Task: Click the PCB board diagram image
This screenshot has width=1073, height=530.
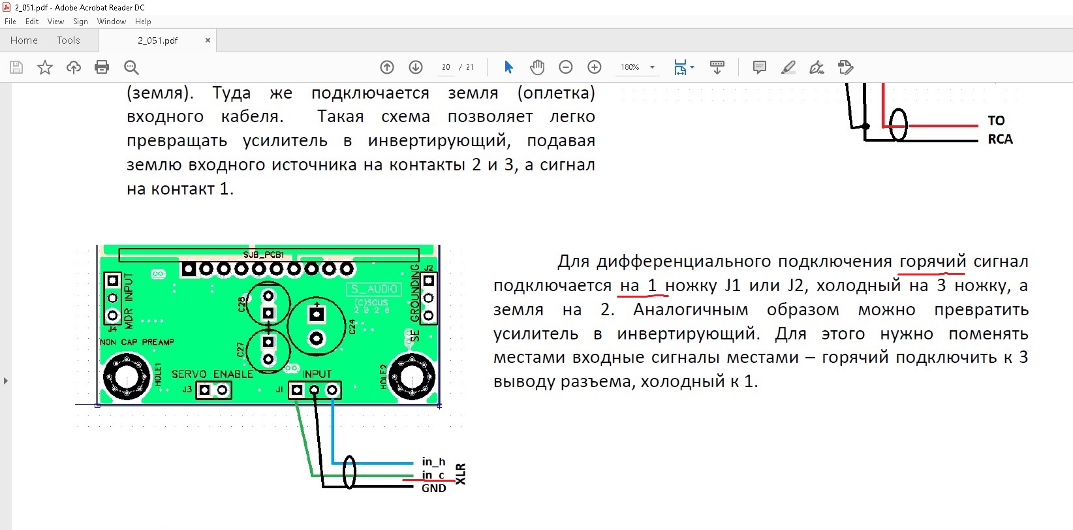Action: [268, 325]
